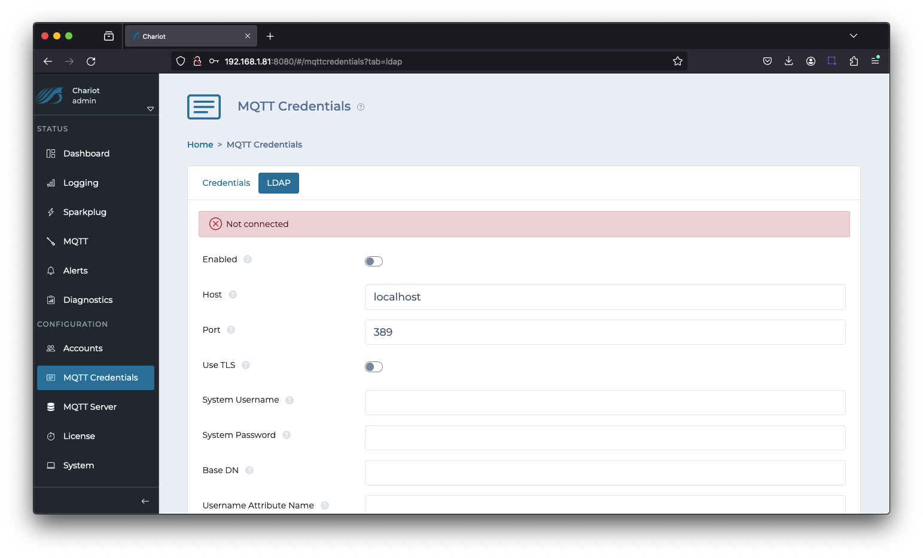
Task: Go back with browser back arrow
Action: tap(48, 62)
